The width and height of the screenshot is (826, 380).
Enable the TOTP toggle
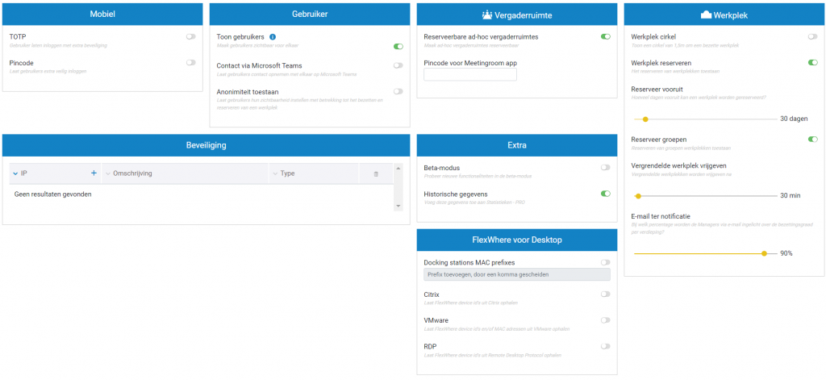pyautogui.click(x=190, y=37)
